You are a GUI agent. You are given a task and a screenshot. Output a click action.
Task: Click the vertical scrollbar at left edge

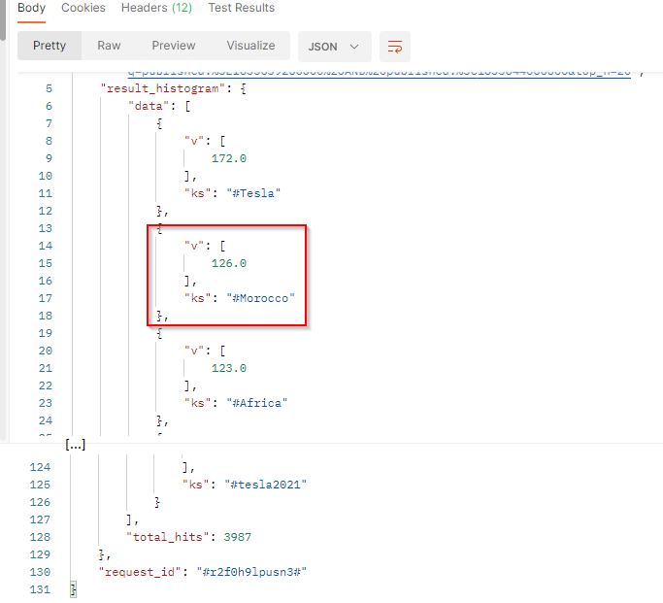[x=3, y=20]
